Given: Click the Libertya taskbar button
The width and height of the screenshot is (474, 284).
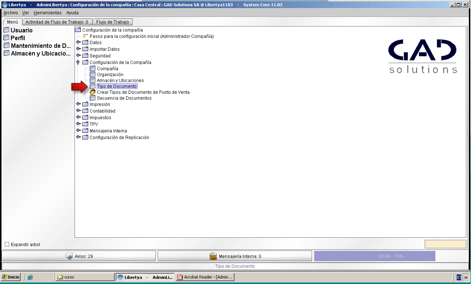Looking at the screenshot, I should point(145,277).
